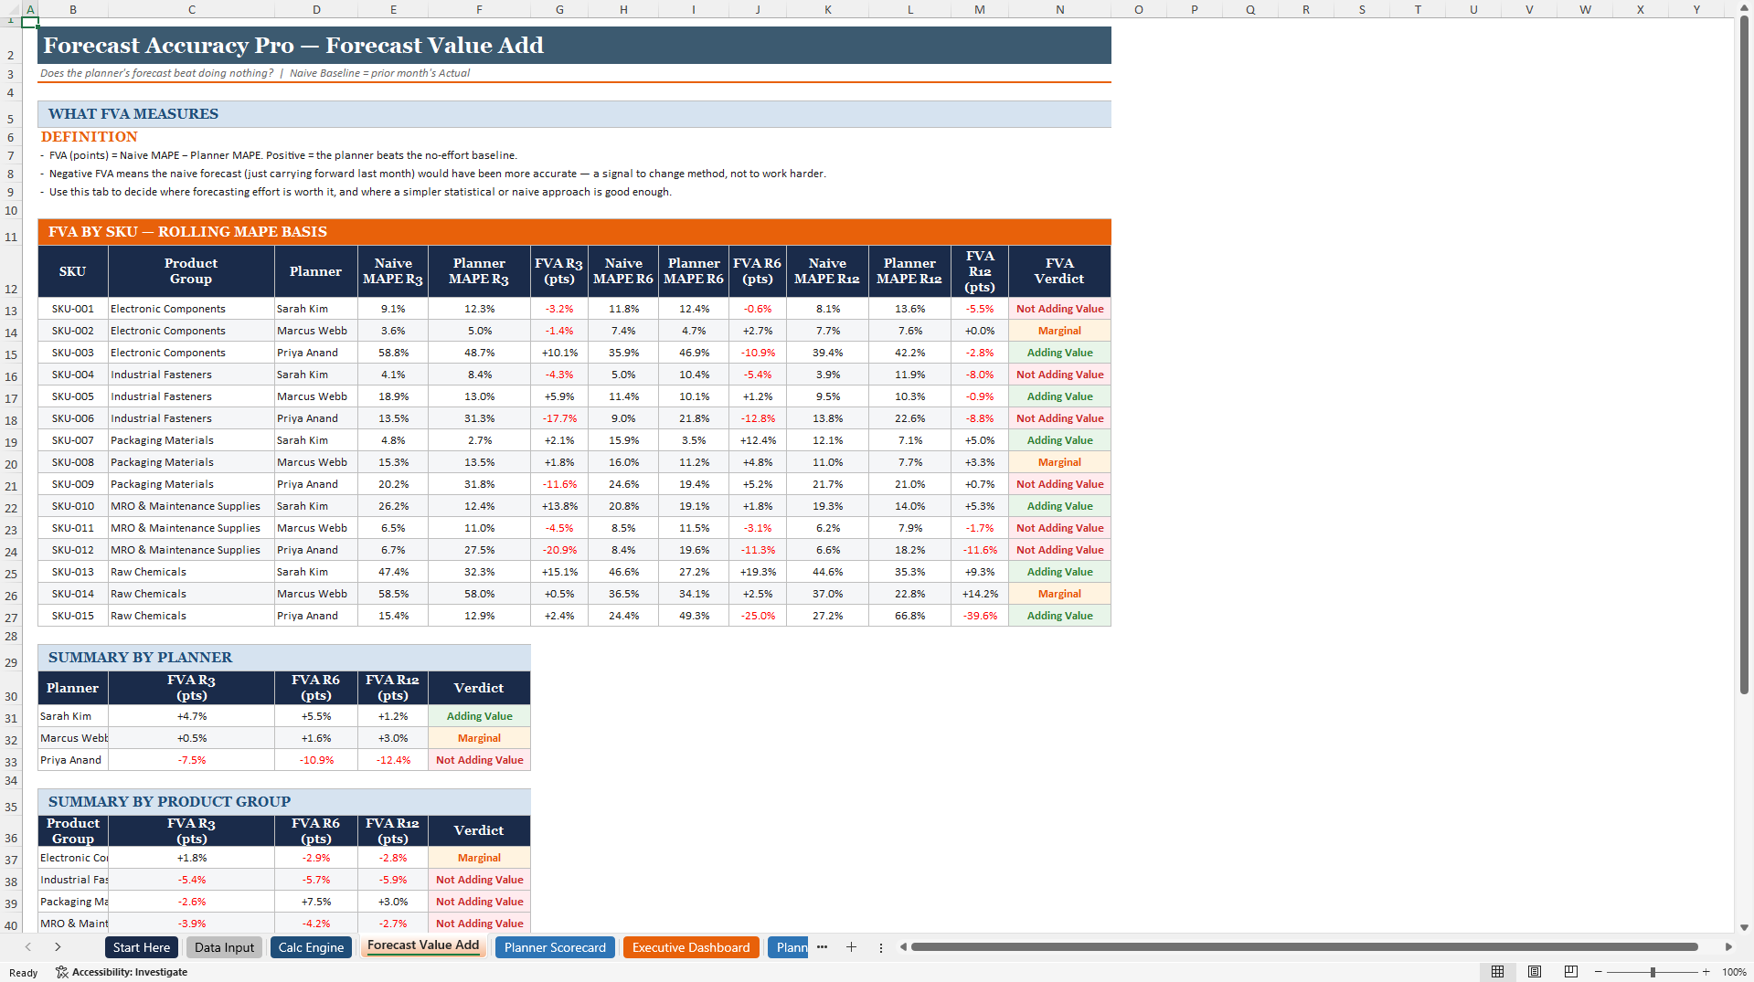Select Packaging Materials summary FVA R6 +7.5%
This screenshot has height=982, width=1754.
click(315, 902)
